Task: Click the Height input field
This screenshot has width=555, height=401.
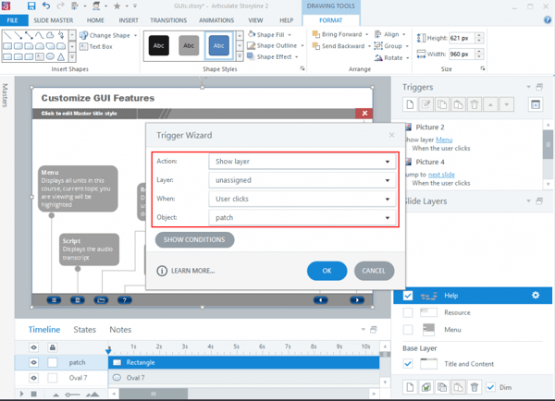Action: pos(462,38)
